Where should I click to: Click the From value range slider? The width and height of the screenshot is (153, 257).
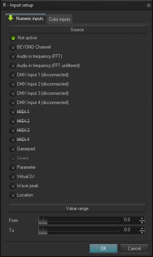[79, 221]
